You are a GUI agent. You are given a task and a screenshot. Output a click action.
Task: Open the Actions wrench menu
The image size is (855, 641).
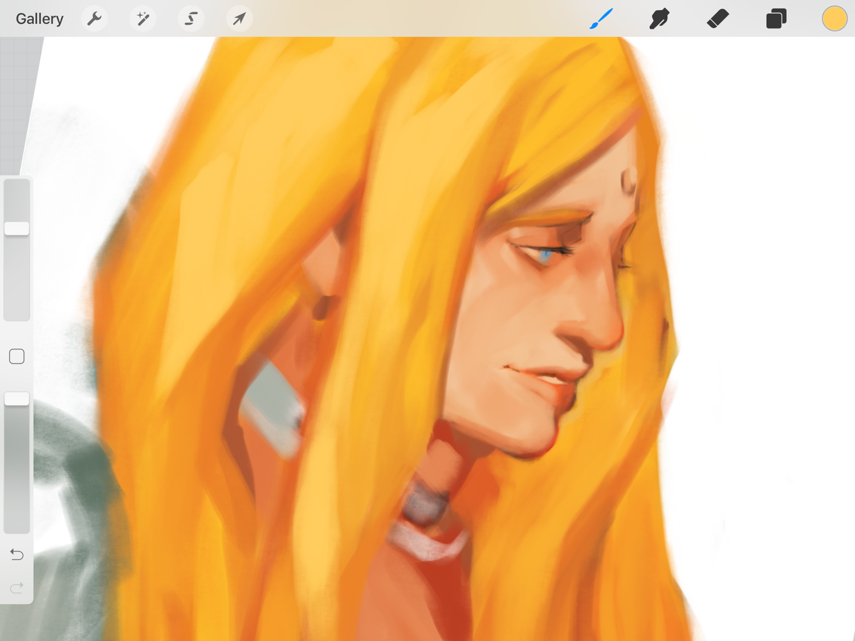click(94, 19)
